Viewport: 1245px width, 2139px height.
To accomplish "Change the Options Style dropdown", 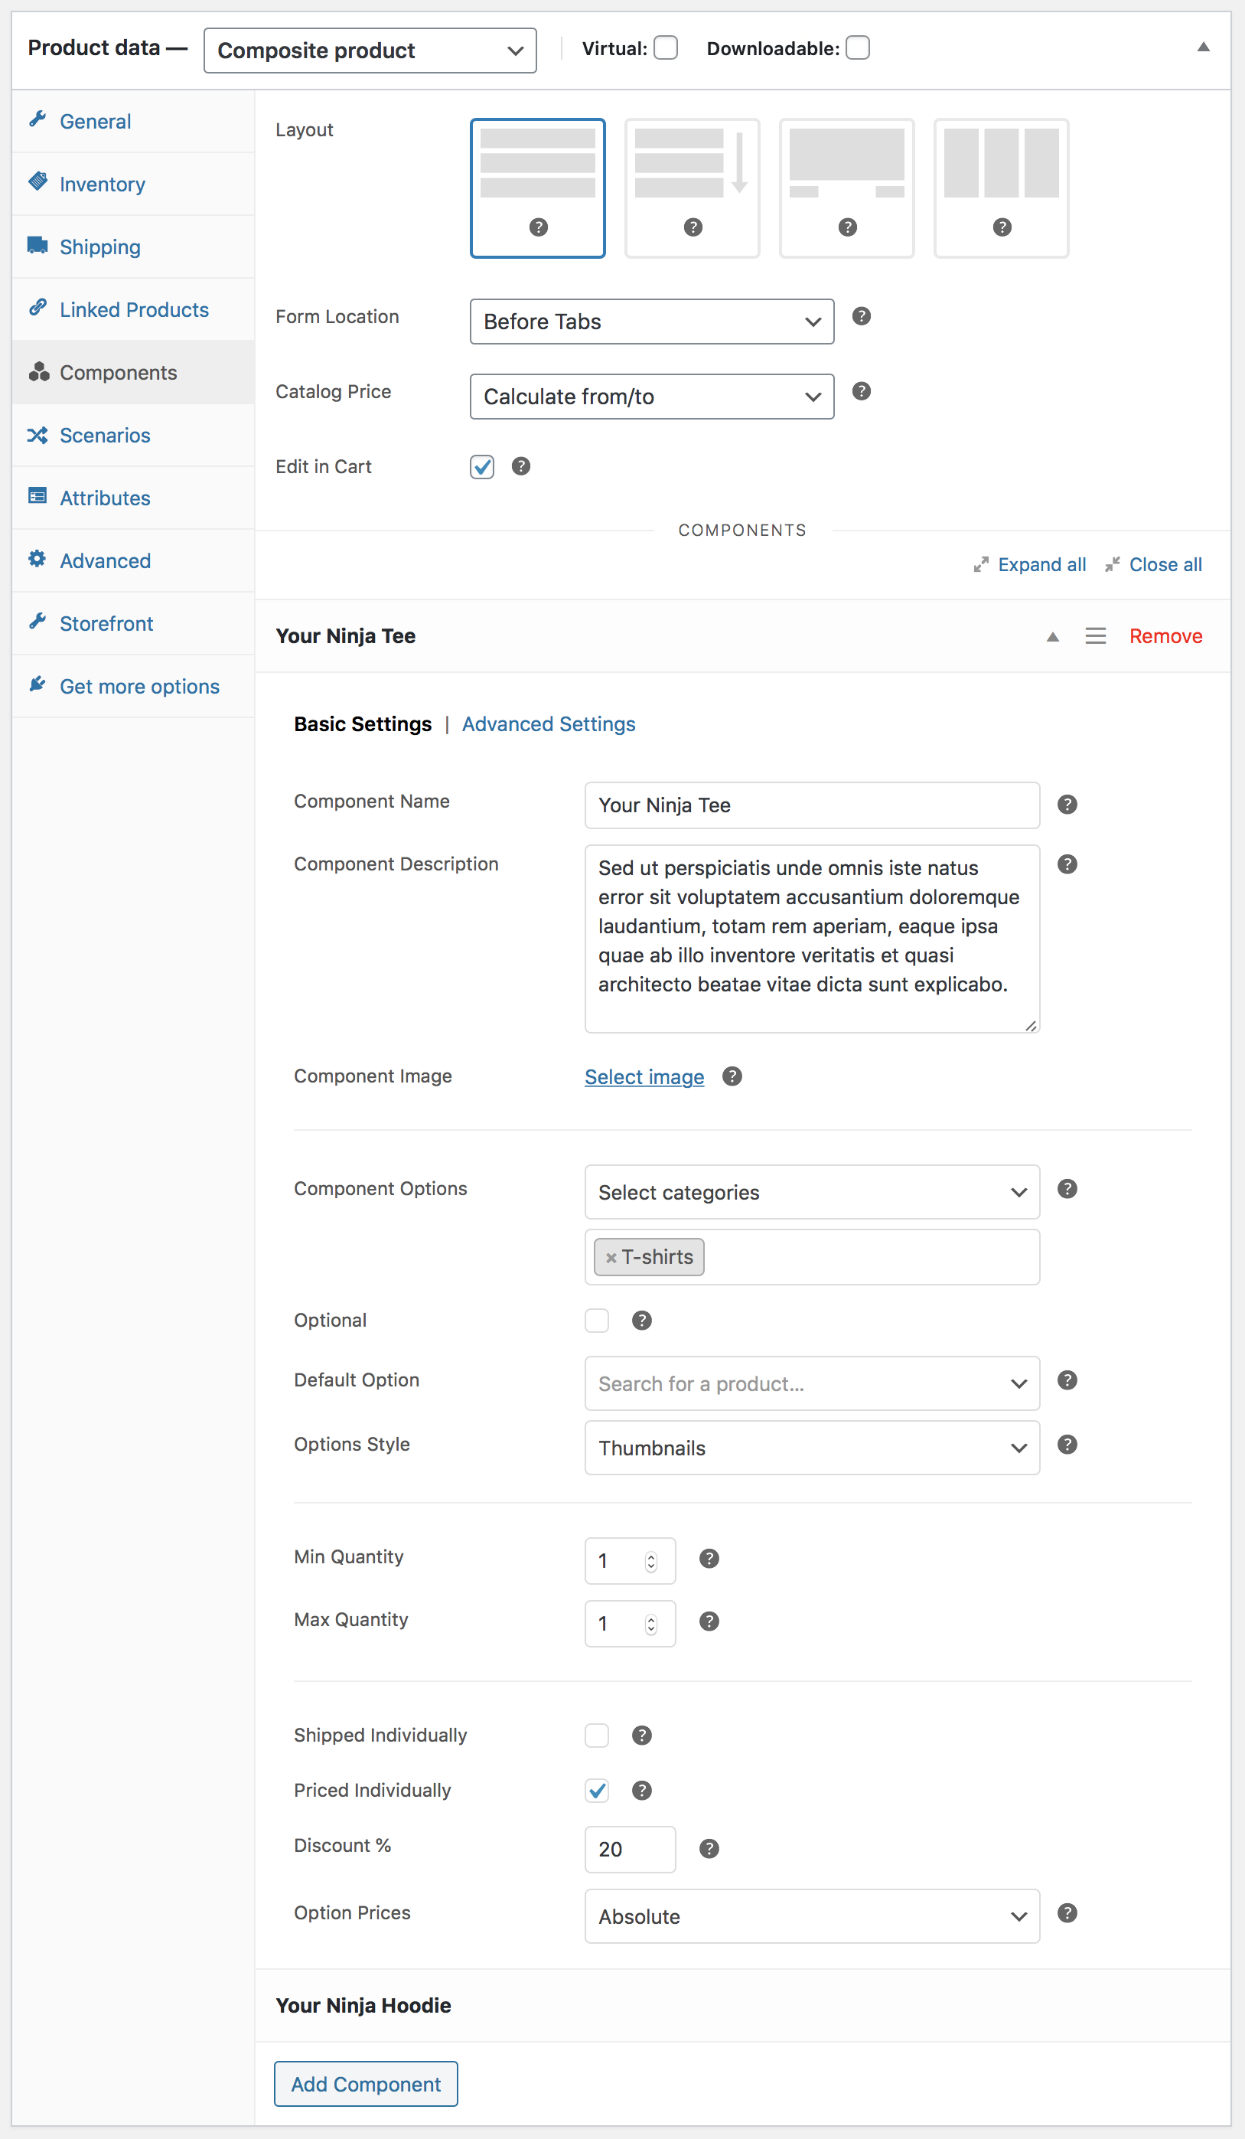I will (811, 1447).
